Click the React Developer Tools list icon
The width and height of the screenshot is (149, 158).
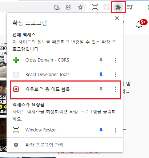click(x=16, y=75)
